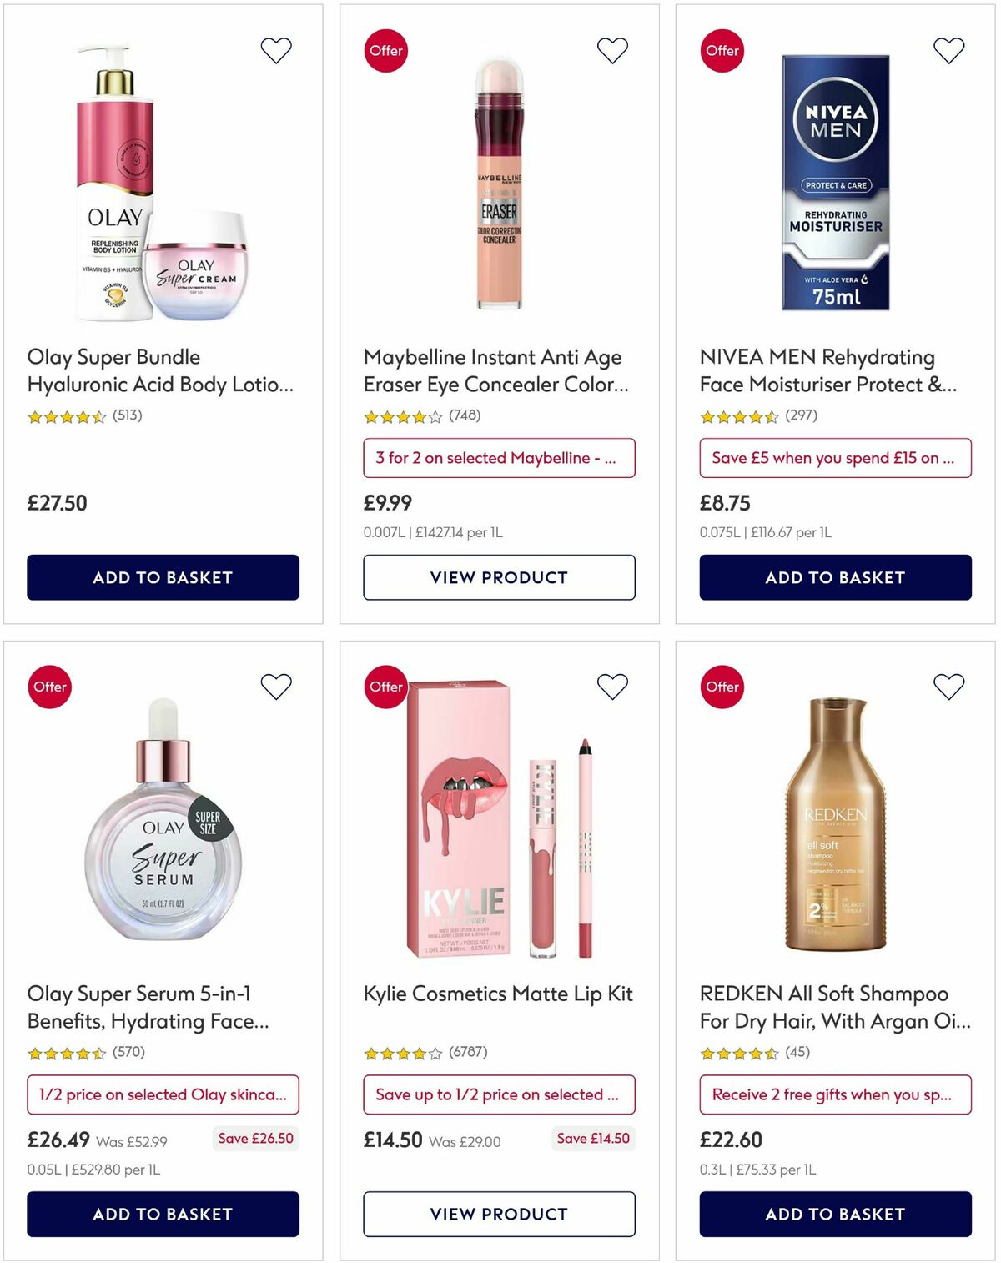
Task: Save Olay Super Serum to favourites
Action: click(x=275, y=686)
